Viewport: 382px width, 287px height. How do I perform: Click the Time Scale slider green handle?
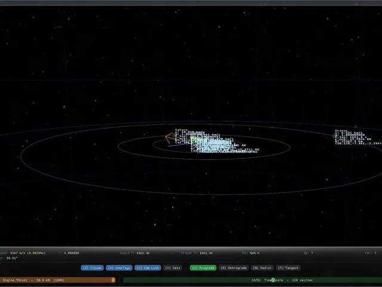pos(273,280)
